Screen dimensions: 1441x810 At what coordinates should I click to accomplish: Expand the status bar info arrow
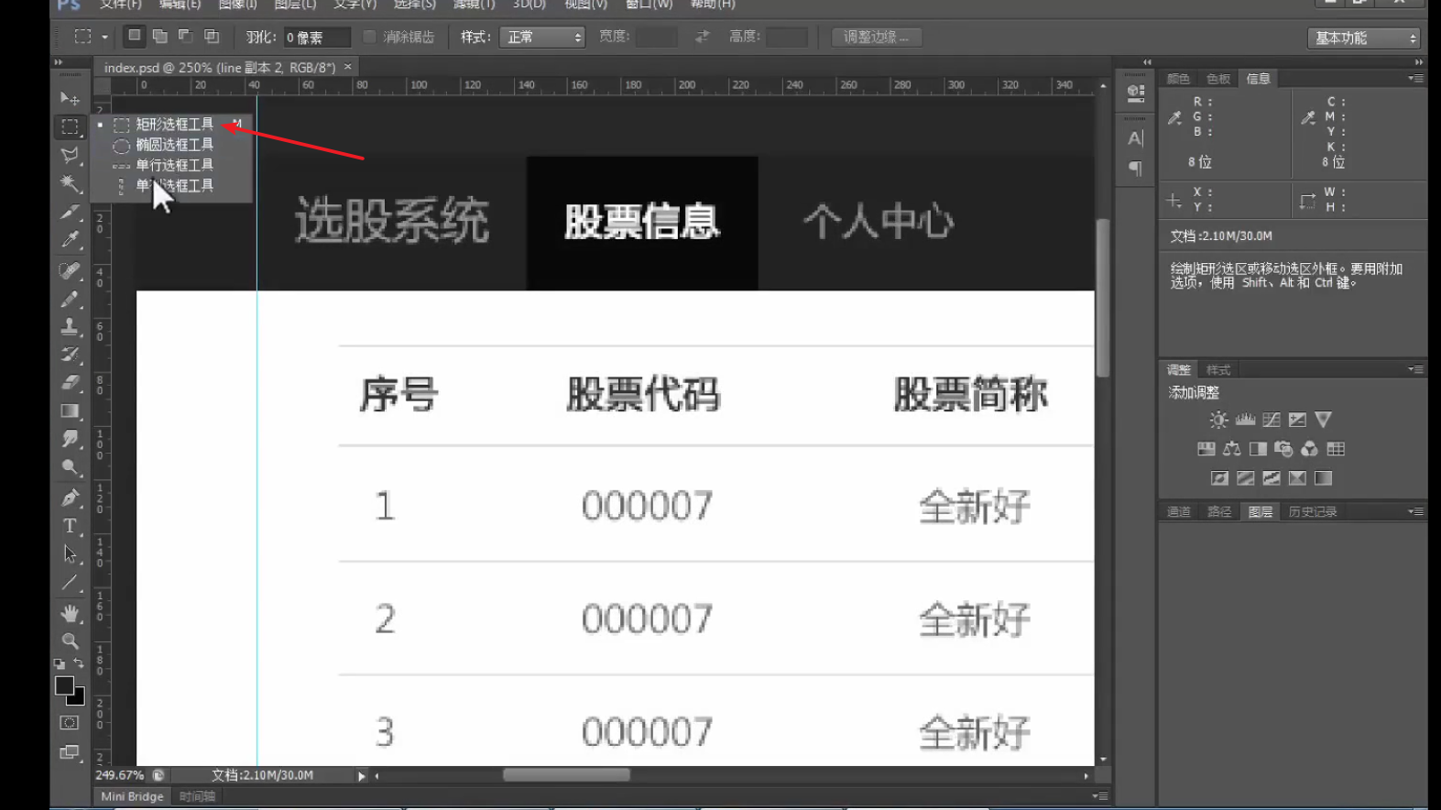point(362,776)
